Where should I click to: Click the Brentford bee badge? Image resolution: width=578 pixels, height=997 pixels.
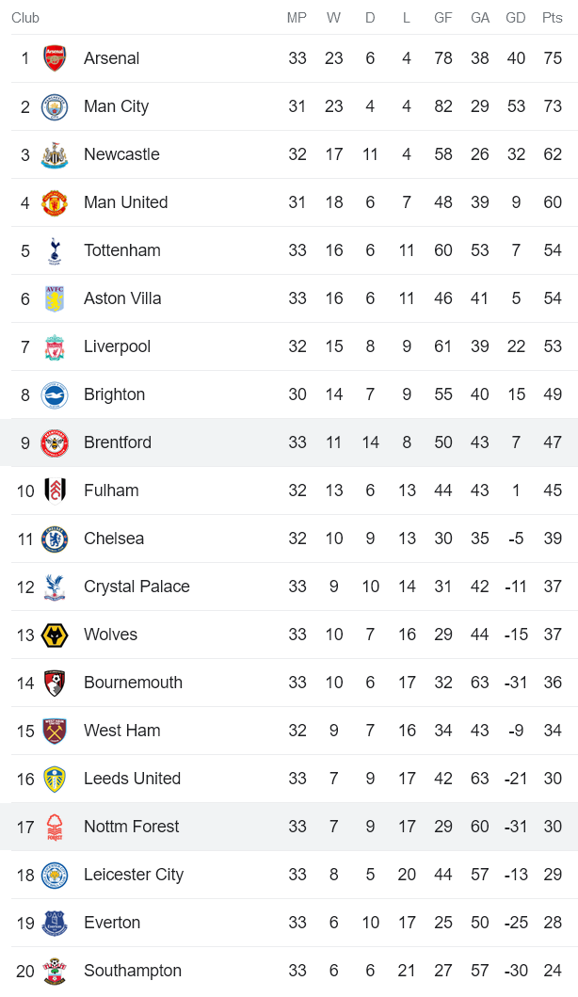(x=55, y=442)
